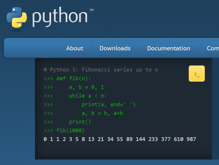Click the blank area below the output in the code panel

click(123, 151)
